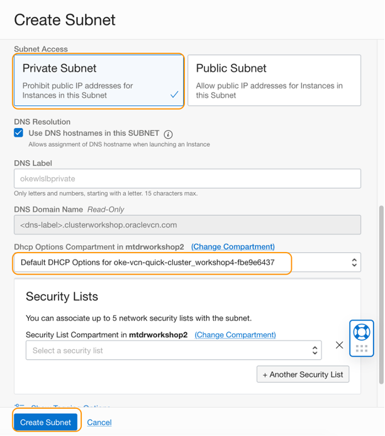The height and width of the screenshot is (436, 385).
Task: Open the lifebuoy help icon
Action: coord(362,332)
